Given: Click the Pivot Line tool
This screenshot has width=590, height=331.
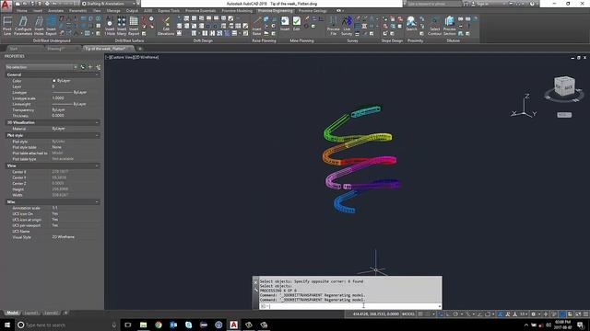Looking at the screenshot, I should [7, 26].
